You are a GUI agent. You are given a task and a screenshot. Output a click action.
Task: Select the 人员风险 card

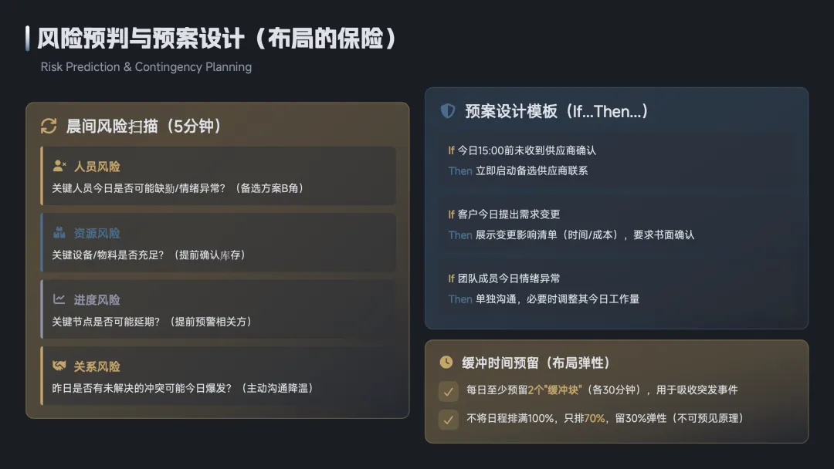point(220,177)
